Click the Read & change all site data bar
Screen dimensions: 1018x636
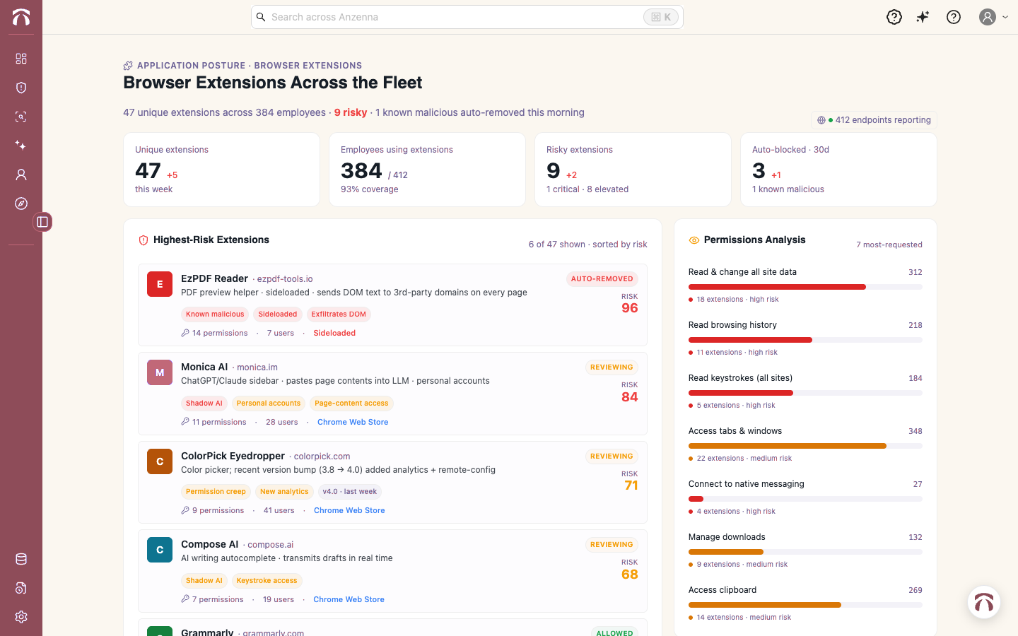point(805,287)
